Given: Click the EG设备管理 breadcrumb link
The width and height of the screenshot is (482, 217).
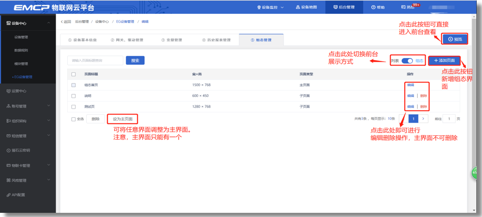Looking at the screenshot, I should 125,22.
